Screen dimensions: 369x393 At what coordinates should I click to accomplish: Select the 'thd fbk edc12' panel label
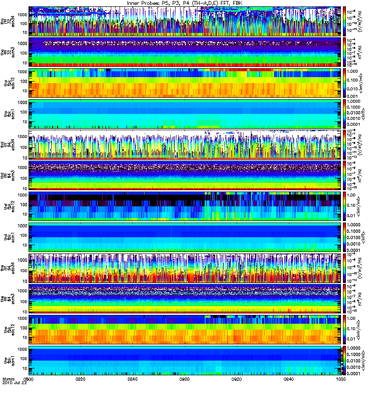pyautogui.click(x=9, y=206)
